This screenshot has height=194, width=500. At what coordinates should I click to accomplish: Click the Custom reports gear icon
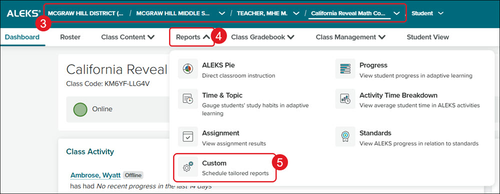coord(188,166)
